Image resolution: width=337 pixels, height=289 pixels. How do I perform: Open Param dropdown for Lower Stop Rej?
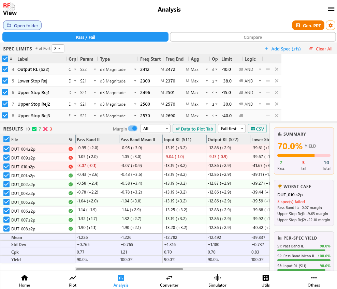tap(88, 81)
